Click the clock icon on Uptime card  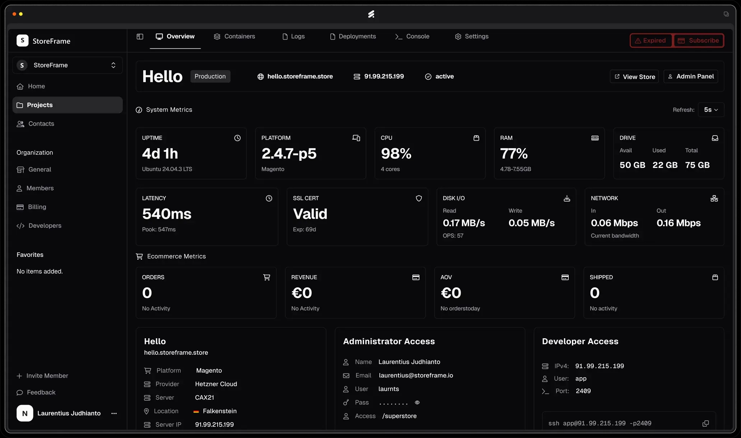coord(237,138)
